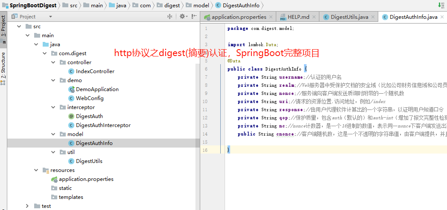Click the hide Project panel icon
Viewport: 447px width, 210px height.
(x=194, y=16)
